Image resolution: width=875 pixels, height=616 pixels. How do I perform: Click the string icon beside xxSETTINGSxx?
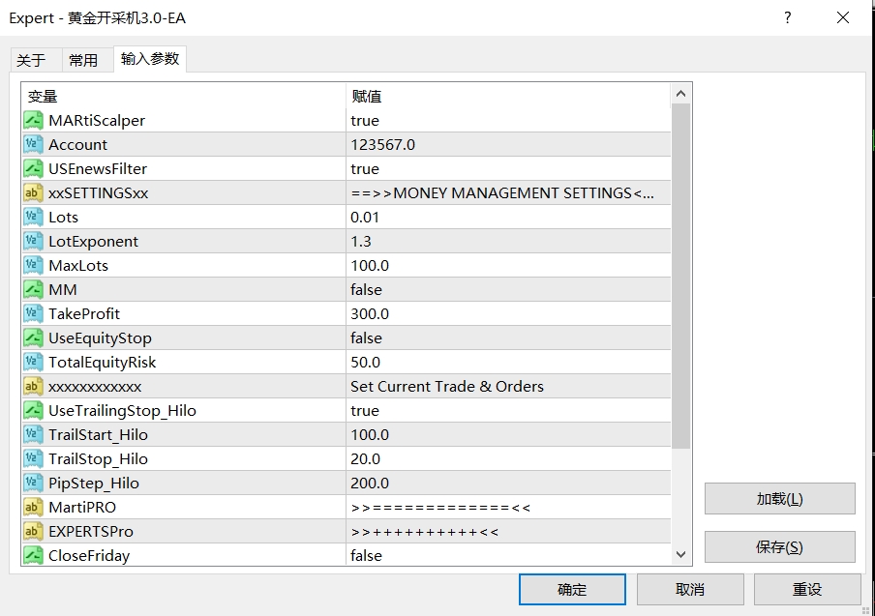tap(32, 193)
